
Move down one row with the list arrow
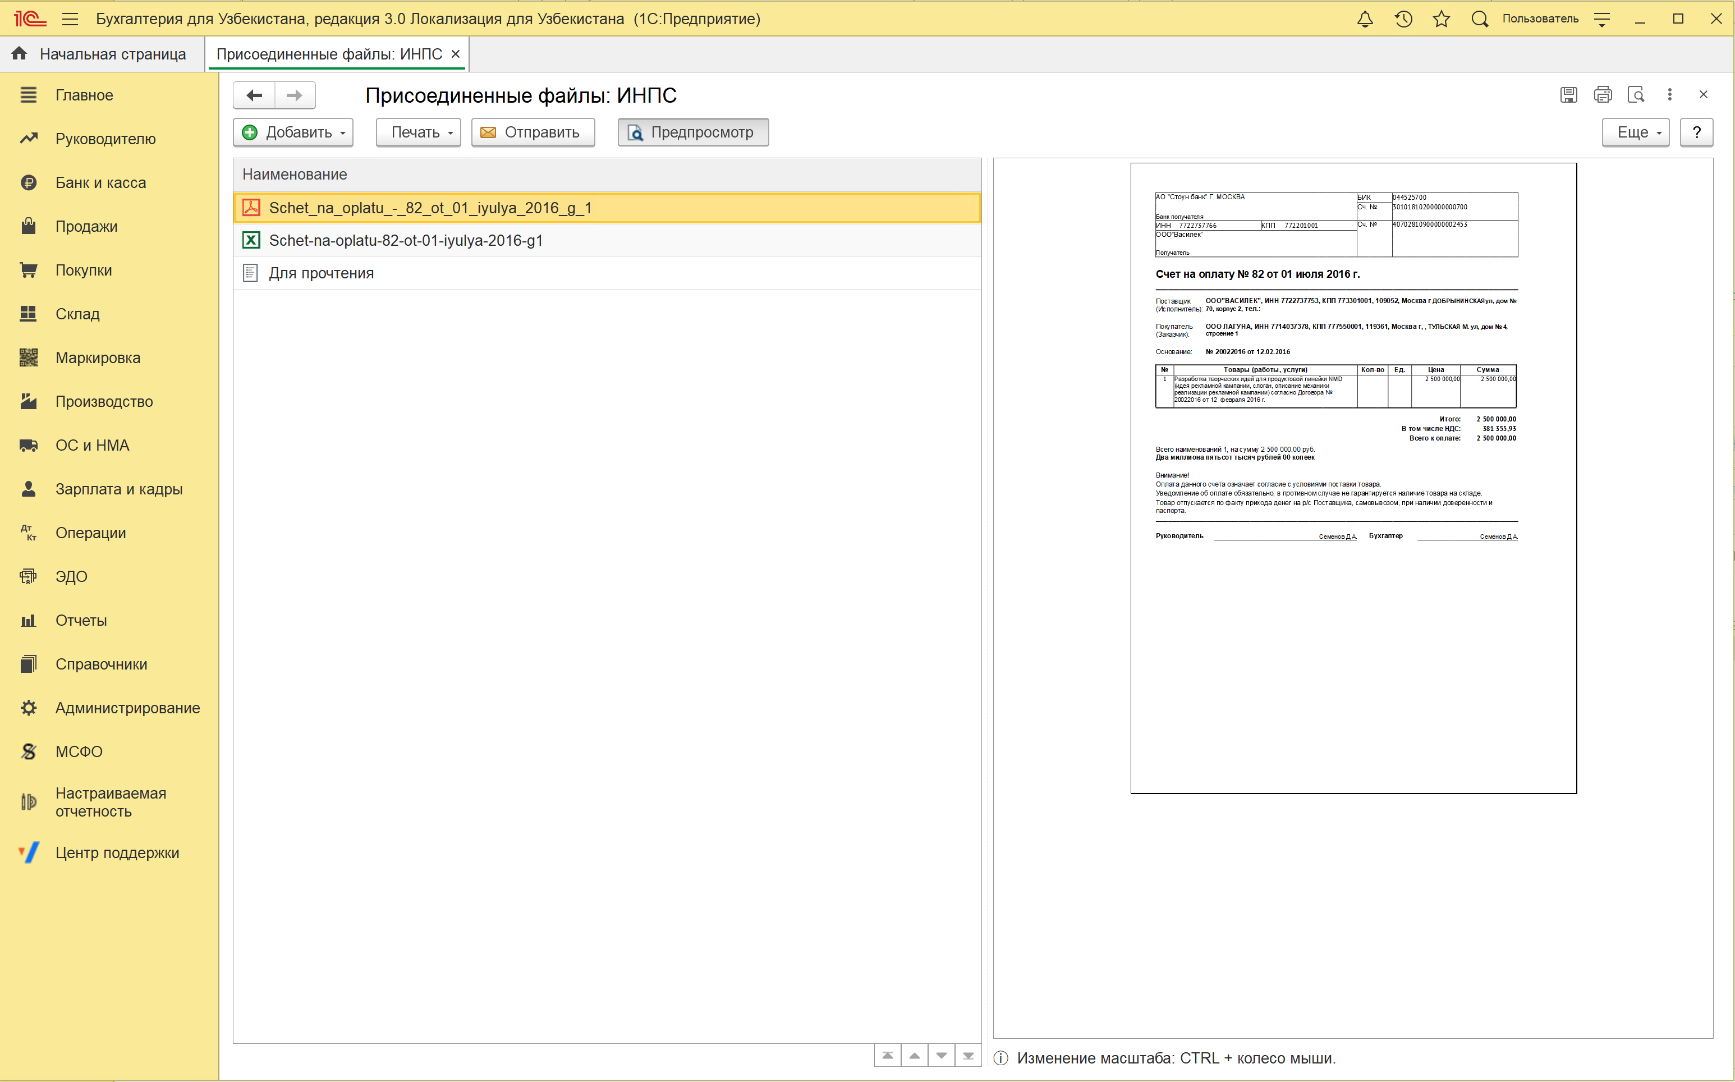[942, 1056]
